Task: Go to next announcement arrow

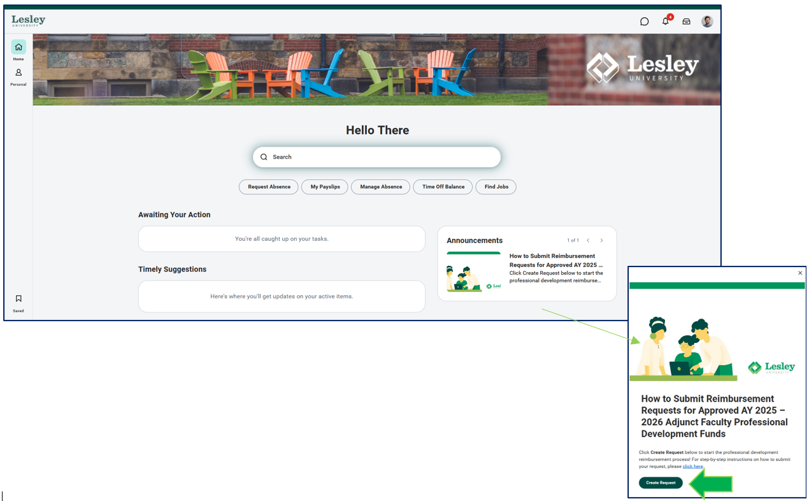Action: click(x=601, y=240)
